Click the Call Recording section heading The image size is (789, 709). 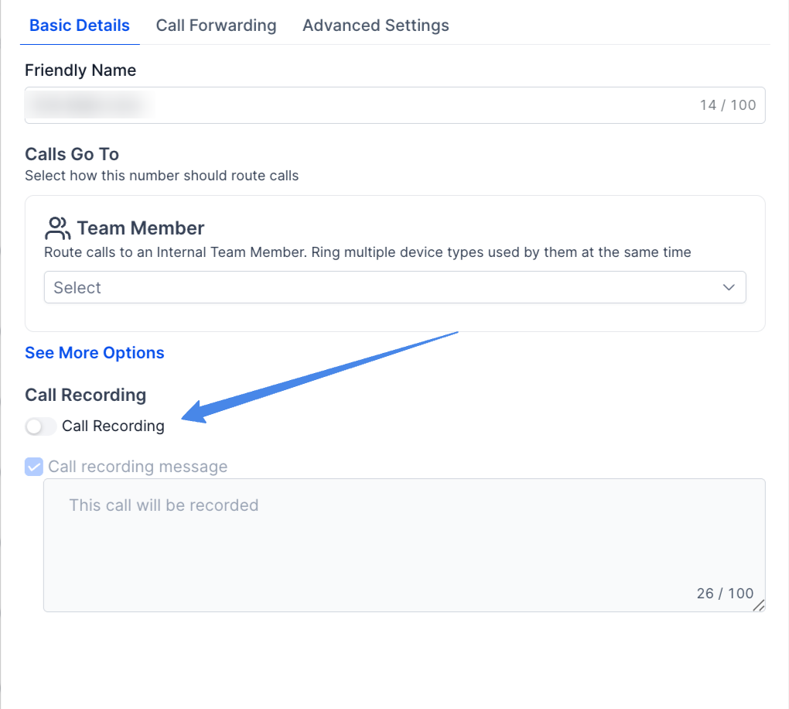[86, 395]
